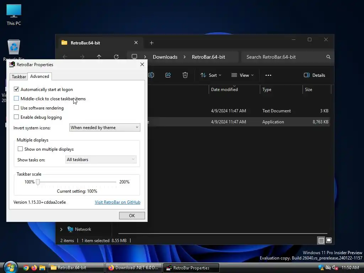The image size is (364, 273).
Task: Go forward with the Explorer forward arrow
Action: (82, 57)
